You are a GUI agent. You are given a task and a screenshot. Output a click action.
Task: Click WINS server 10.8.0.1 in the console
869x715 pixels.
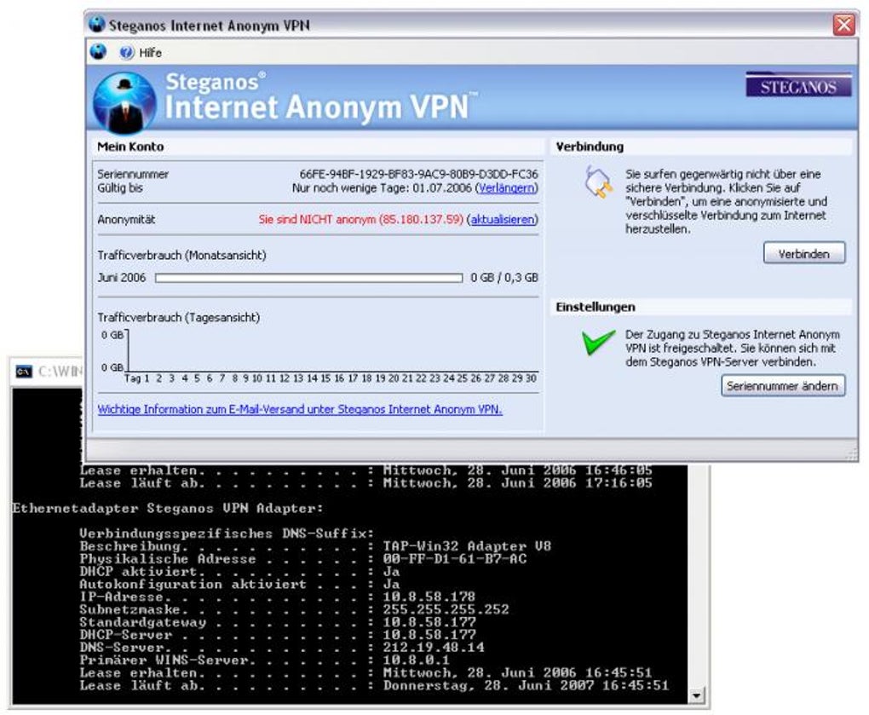(x=416, y=660)
